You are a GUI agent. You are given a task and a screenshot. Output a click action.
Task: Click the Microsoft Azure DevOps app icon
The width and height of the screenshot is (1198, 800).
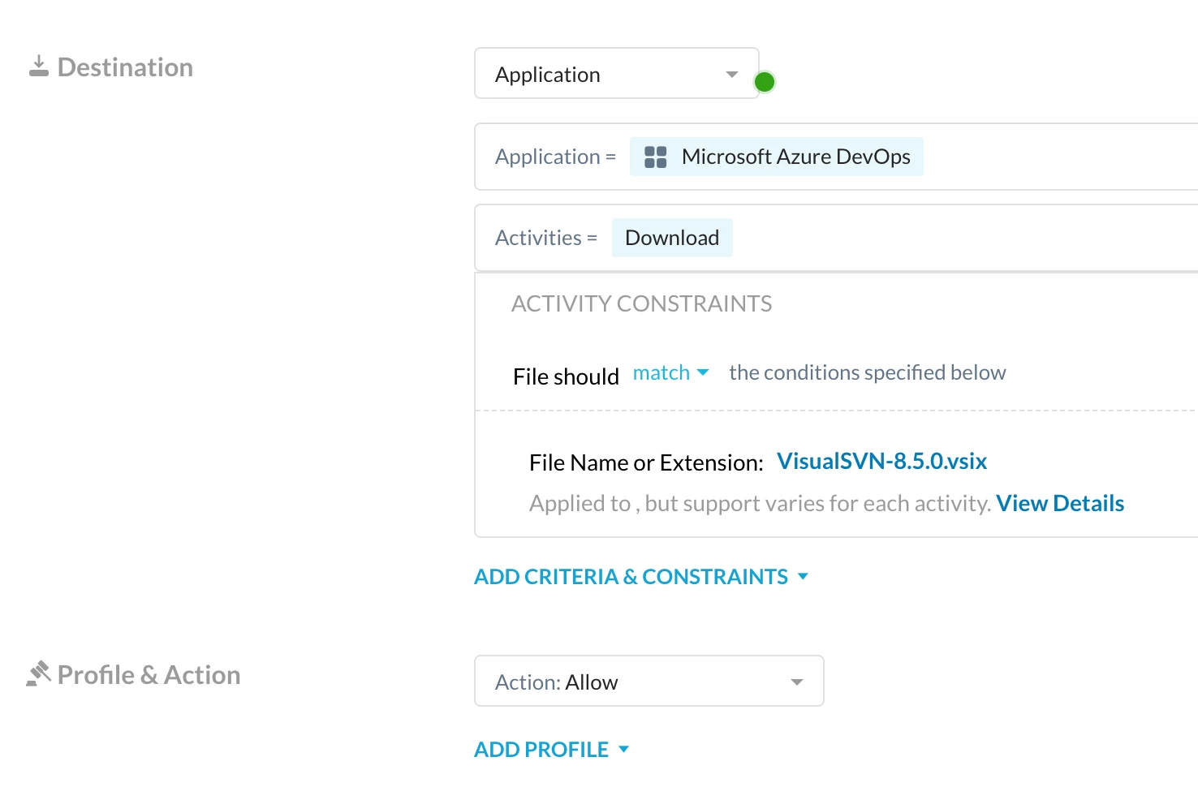click(655, 157)
